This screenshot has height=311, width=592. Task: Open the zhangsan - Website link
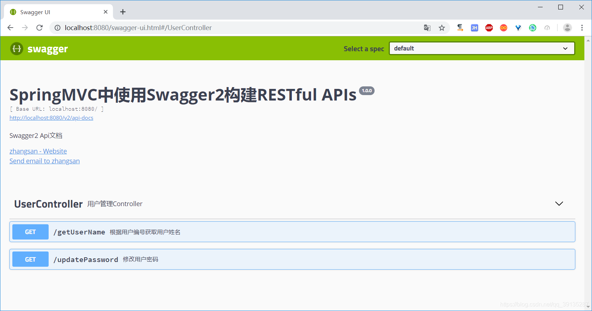(38, 151)
